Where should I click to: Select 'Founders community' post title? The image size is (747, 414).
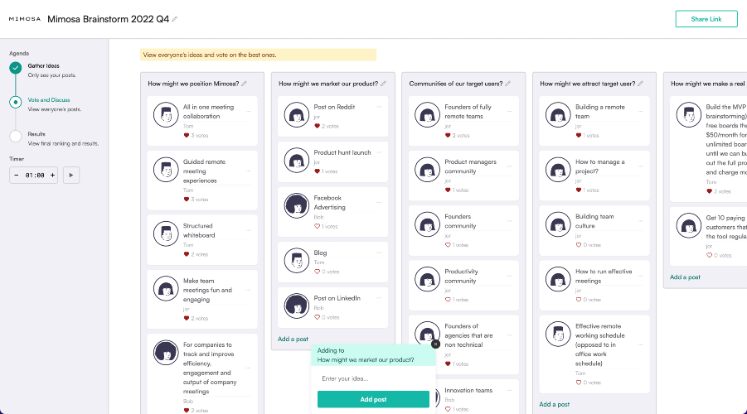coord(460,221)
